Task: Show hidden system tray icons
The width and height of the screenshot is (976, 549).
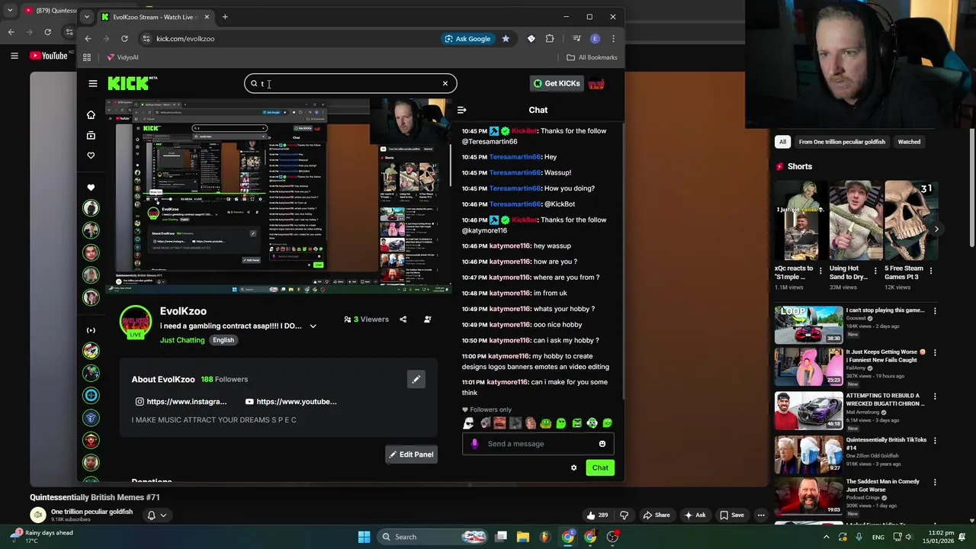Action: [x=826, y=537]
